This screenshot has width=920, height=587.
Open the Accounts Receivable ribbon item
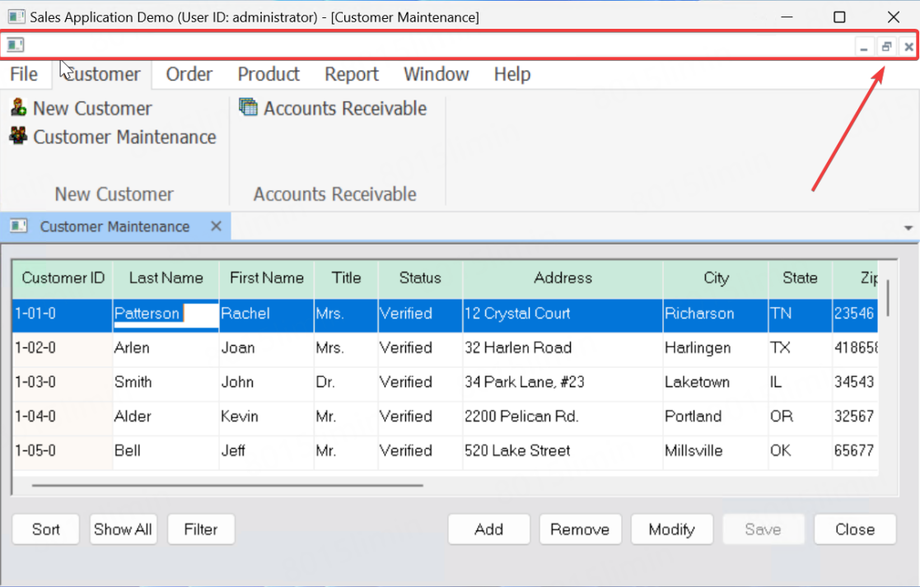pos(333,109)
